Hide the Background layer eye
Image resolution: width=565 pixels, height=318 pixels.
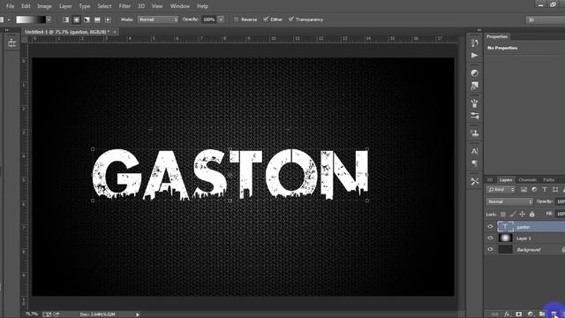tap(490, 249)
